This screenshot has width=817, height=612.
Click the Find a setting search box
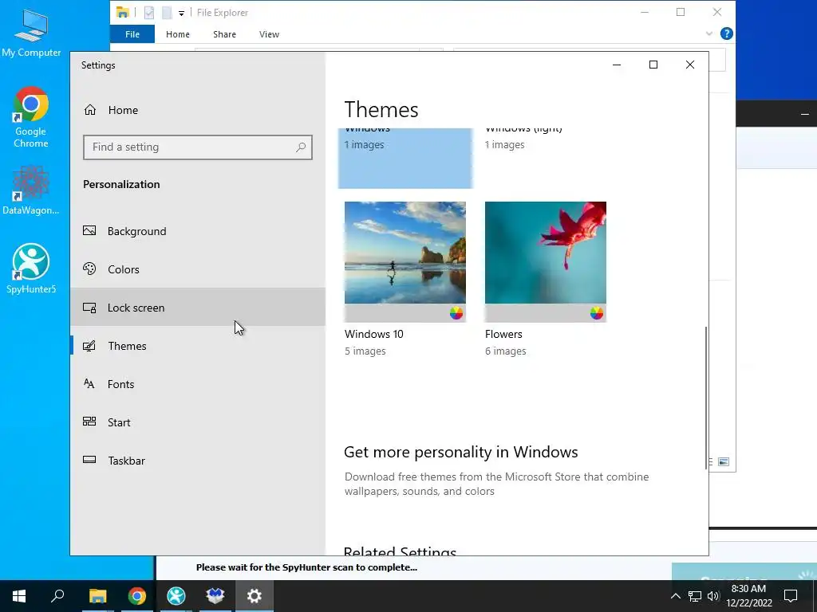[198, 147]
